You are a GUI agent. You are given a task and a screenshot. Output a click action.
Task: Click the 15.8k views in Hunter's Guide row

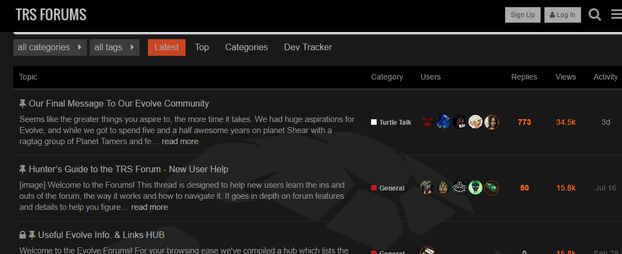(566, 188)
